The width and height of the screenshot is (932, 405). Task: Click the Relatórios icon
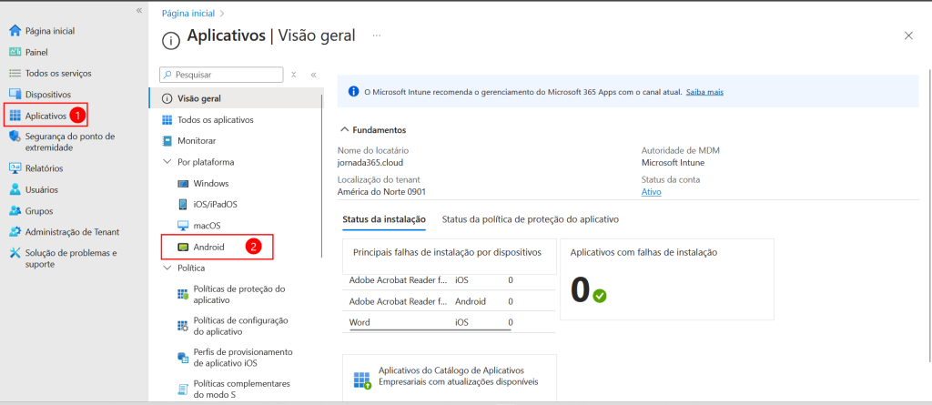pyautogui.click(x=15, y=168)
